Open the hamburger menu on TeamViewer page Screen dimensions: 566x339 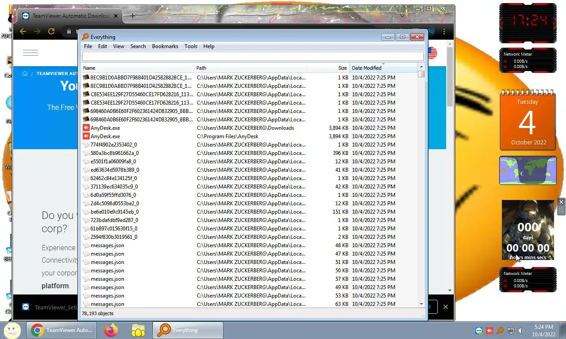pyautogui.click(x=31, y=53)
